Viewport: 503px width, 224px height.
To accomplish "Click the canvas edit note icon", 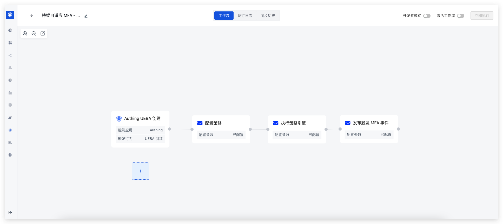I will (x=43, y=33).
